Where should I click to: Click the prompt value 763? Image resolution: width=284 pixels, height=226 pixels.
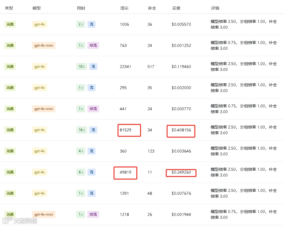pyautogui.click(x=123, y=45)
